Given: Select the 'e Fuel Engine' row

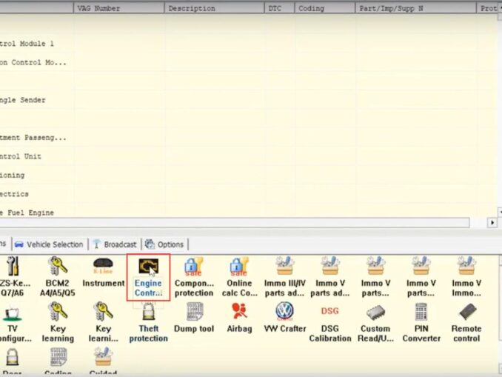Looking at the screenshot, I should (x=248, y=213).
